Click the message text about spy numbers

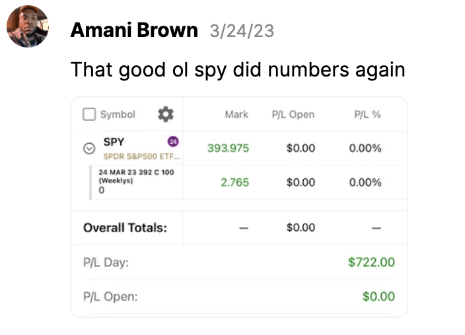coord(238,70)
